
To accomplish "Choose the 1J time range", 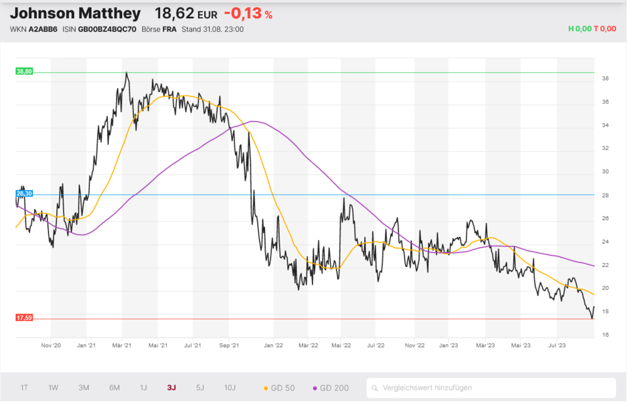I will tap(144, 389).
